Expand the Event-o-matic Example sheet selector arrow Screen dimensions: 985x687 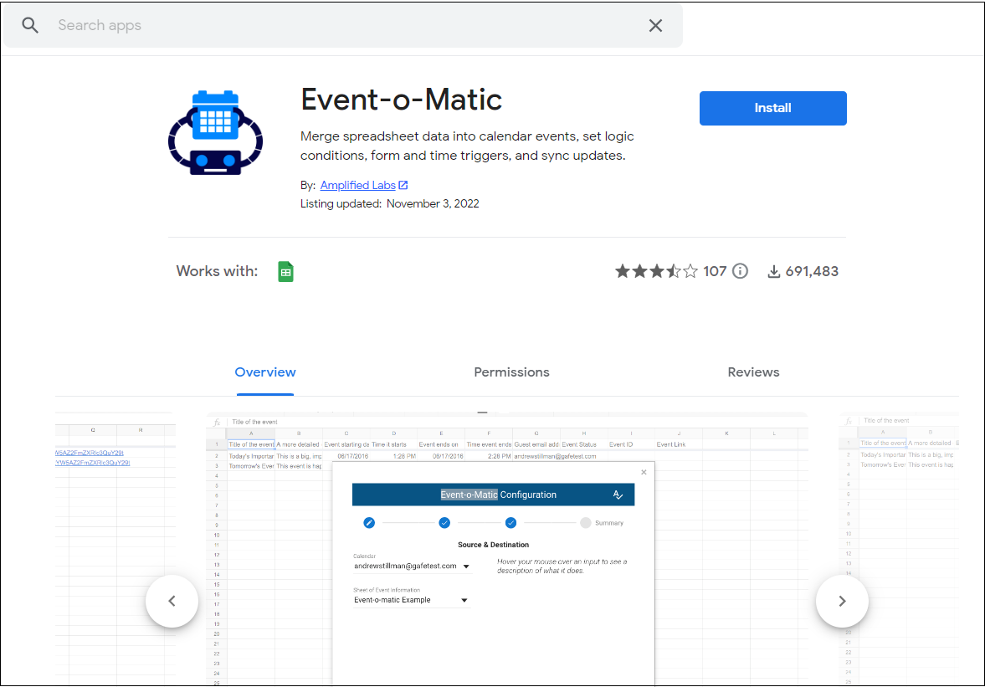(x=463, y=599)
